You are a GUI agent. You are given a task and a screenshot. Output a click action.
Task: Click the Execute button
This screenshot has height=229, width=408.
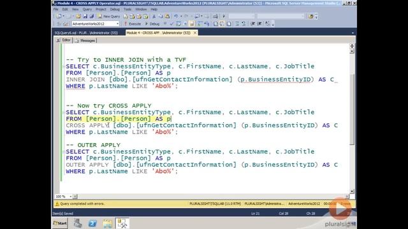pyautogui.click(x=133, y=24)
